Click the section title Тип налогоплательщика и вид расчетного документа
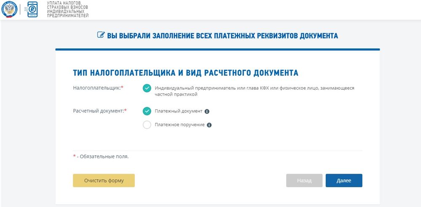 tap(185, 73)
